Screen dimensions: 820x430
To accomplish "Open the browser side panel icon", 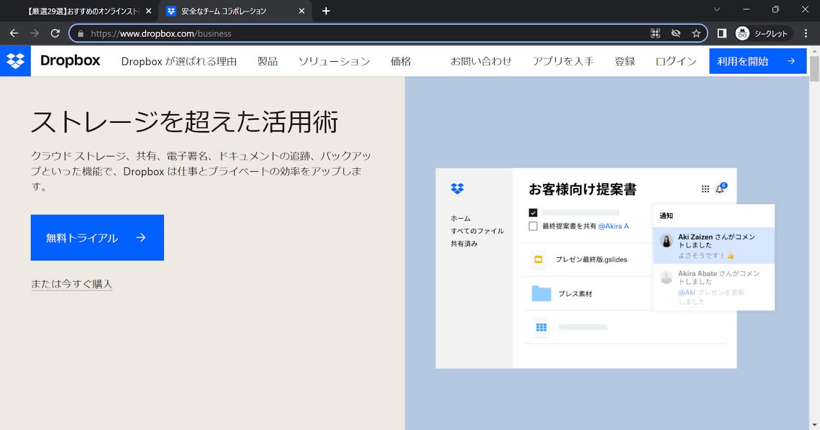I will point(722,33).
